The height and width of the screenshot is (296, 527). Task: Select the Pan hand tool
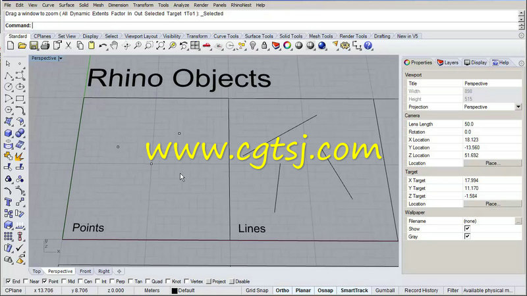tap(114, 45)
